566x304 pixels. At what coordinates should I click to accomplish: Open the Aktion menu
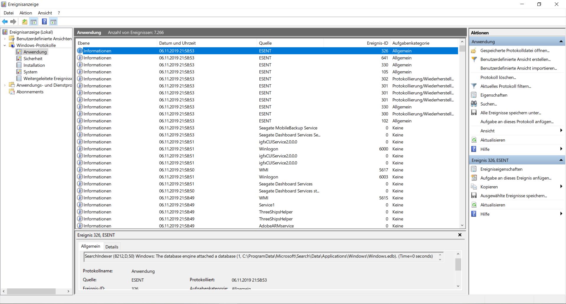tap(26, 13)
